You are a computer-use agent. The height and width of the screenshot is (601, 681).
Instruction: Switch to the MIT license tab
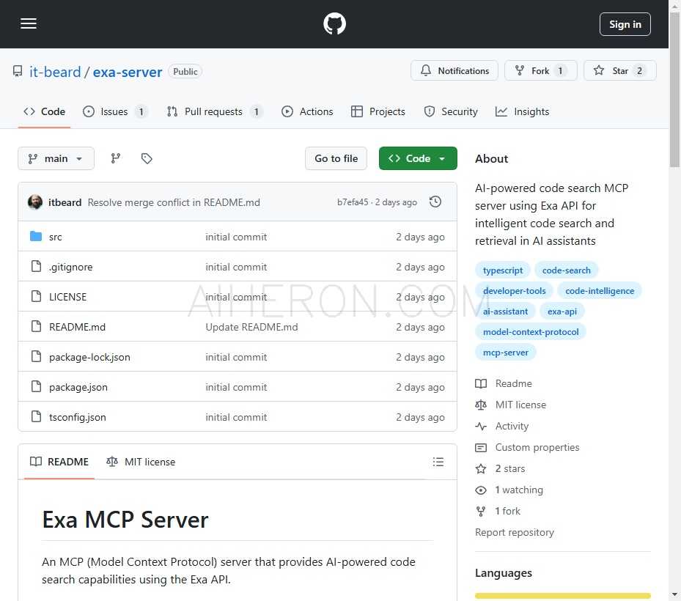[x=141, y=462]
